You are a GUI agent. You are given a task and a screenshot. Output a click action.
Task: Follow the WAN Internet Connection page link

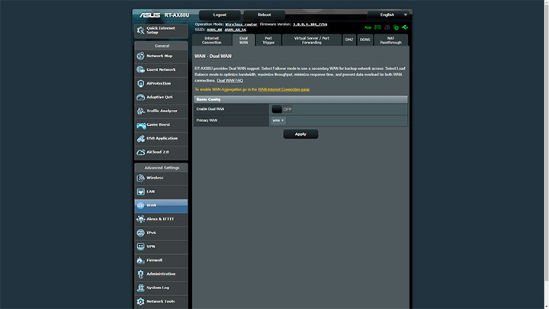click(x=284, y=90)
